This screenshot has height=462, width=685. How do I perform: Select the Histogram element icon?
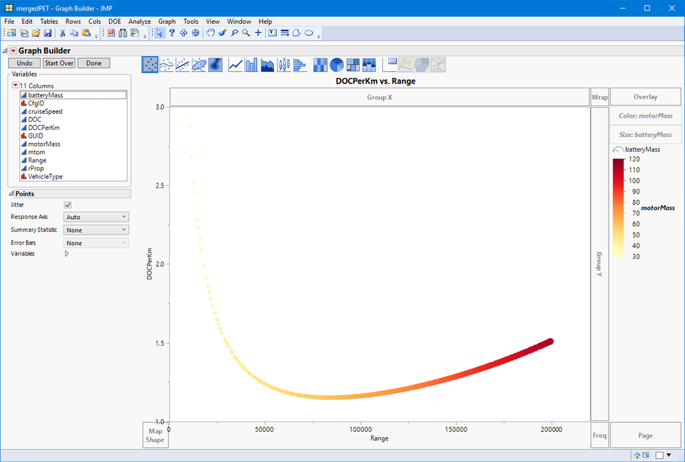(x=300, y=65)
